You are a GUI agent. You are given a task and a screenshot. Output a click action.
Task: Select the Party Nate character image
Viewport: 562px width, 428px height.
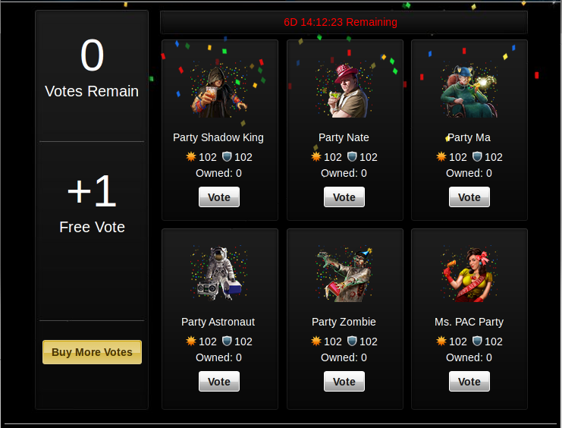(x=344, y=90)
